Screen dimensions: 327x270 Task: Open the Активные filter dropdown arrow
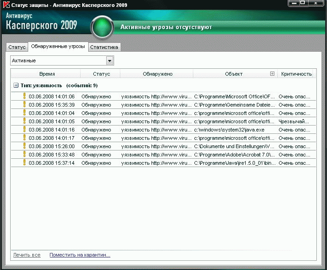(x=109, y=60)
